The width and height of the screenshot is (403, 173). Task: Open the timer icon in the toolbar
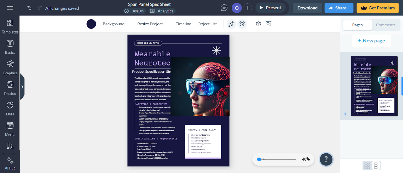242,24
